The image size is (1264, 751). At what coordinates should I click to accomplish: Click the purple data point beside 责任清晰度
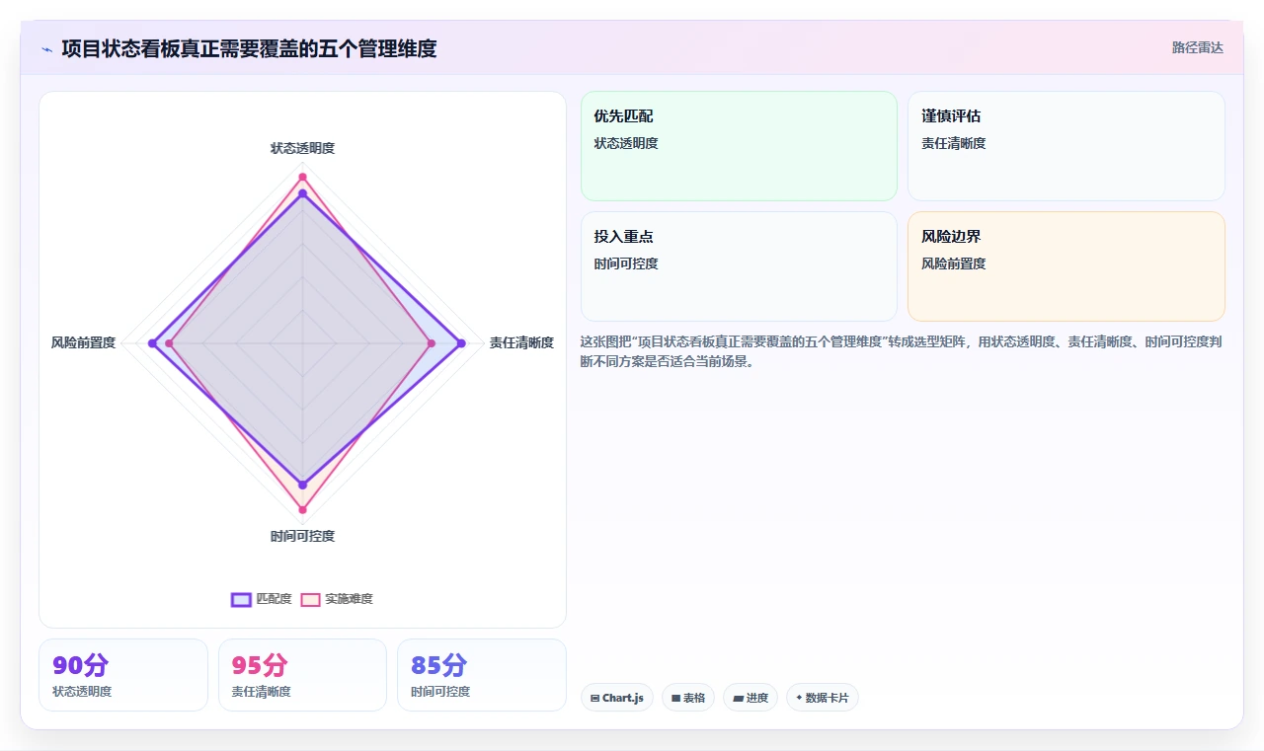[461, 343]
